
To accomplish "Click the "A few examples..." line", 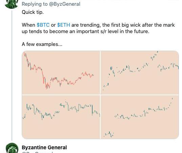I will tap(42, 44).
